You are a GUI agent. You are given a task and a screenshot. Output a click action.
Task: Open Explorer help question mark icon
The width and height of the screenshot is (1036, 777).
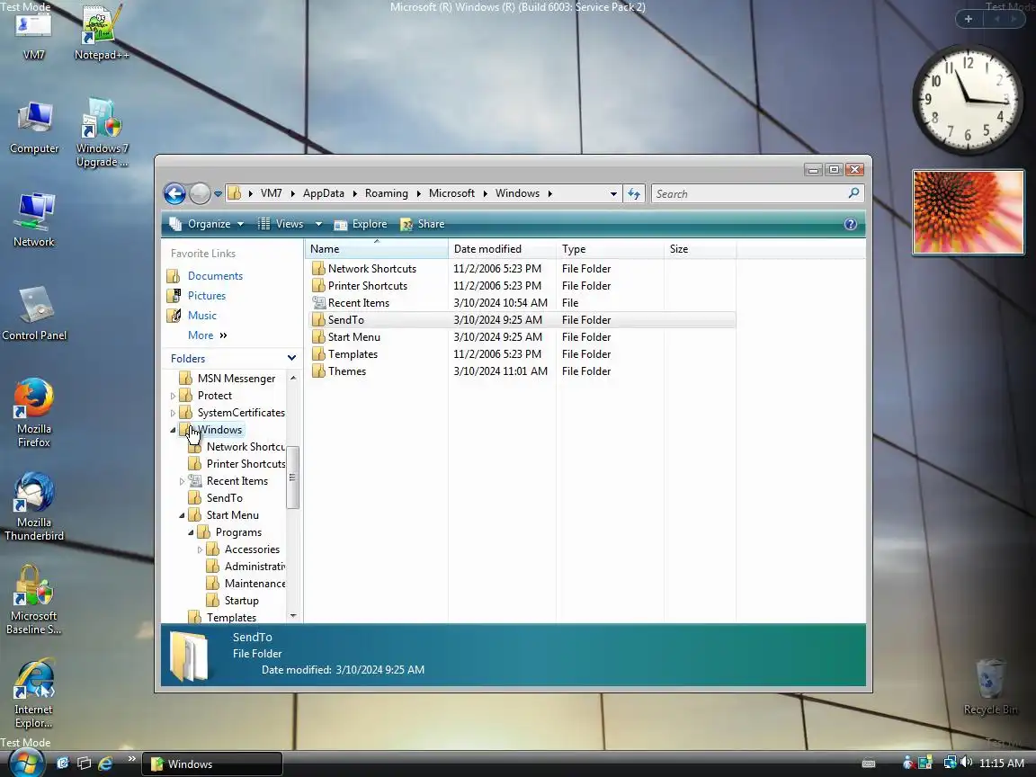click(x=851, y=224)
